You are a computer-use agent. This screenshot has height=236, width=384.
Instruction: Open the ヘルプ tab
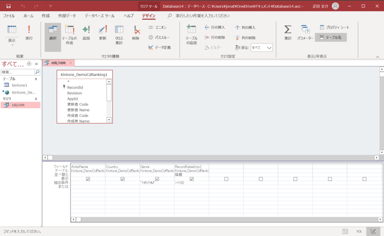(129, 16)
